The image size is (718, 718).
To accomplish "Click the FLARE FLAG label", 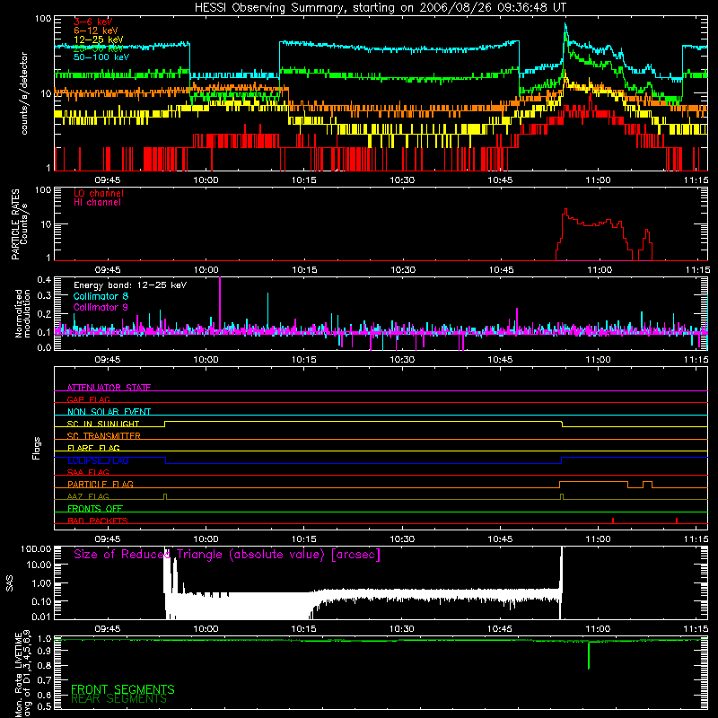I will 93,448.
